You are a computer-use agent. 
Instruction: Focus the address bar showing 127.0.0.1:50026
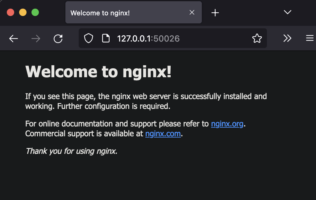tap(185, 38)
